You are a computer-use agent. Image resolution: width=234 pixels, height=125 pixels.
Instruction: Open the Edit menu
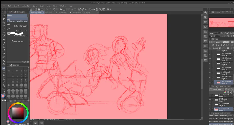coord(10,6)
